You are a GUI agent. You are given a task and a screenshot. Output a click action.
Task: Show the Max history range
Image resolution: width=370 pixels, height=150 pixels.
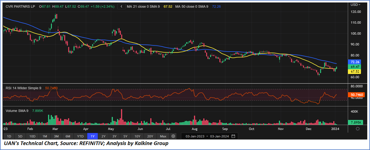[x=163, y=136]
